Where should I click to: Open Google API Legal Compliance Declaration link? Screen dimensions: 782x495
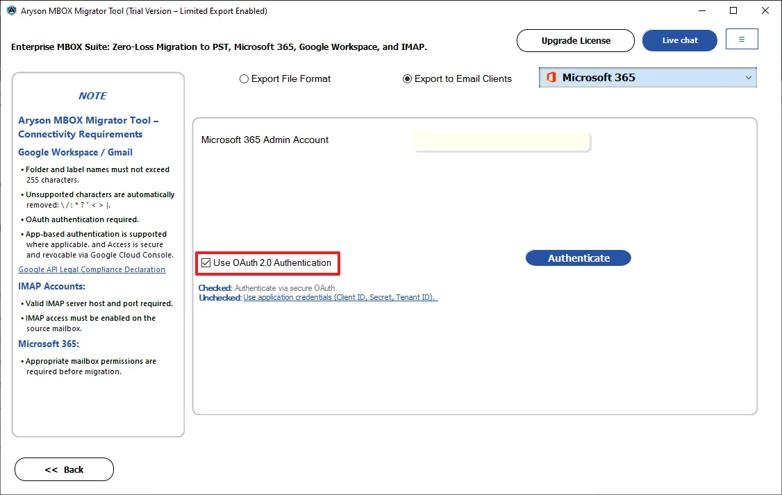click(92, 269)
